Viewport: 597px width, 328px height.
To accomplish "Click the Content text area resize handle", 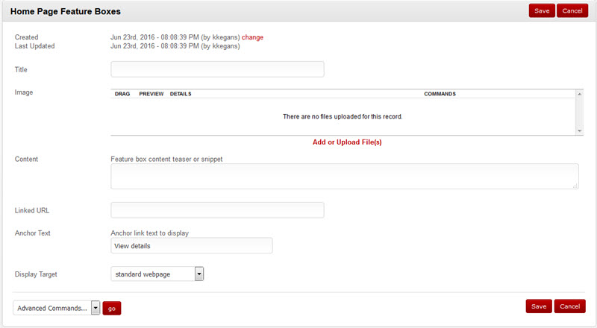I will click(575, 186).
